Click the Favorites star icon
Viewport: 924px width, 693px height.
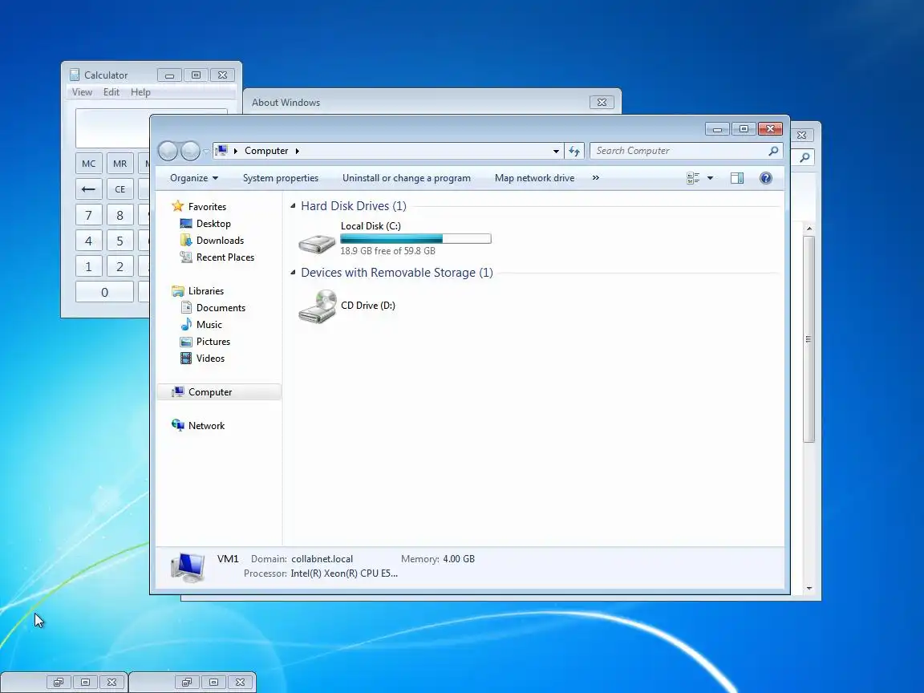point(177,206)
